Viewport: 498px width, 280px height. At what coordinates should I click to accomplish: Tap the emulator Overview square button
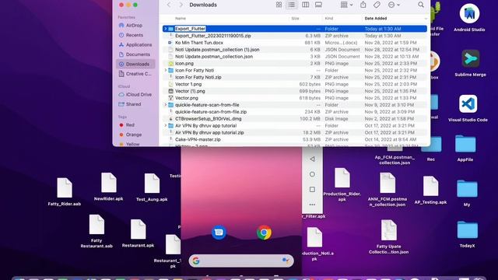312,190
